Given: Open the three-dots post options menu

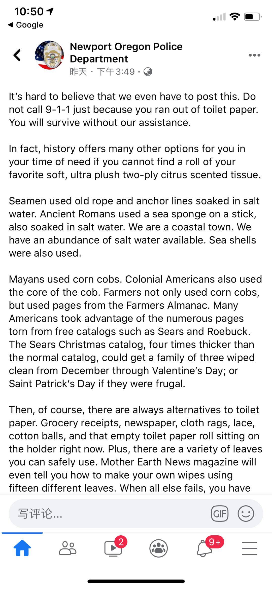Looking at the screenshot, I should 254,55.
